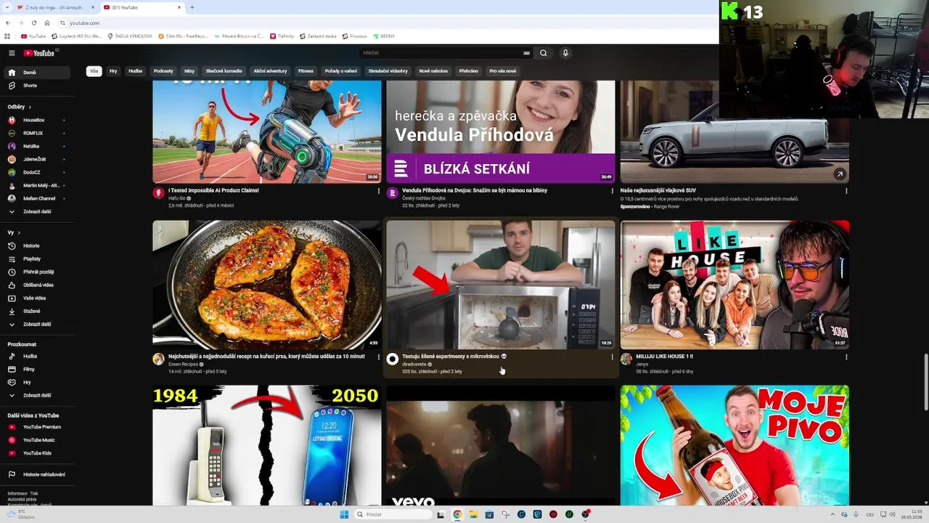This screenshot has width=929, height=523.
Task: Open File Explorer from the taskbar
Action: click(473, 514)
